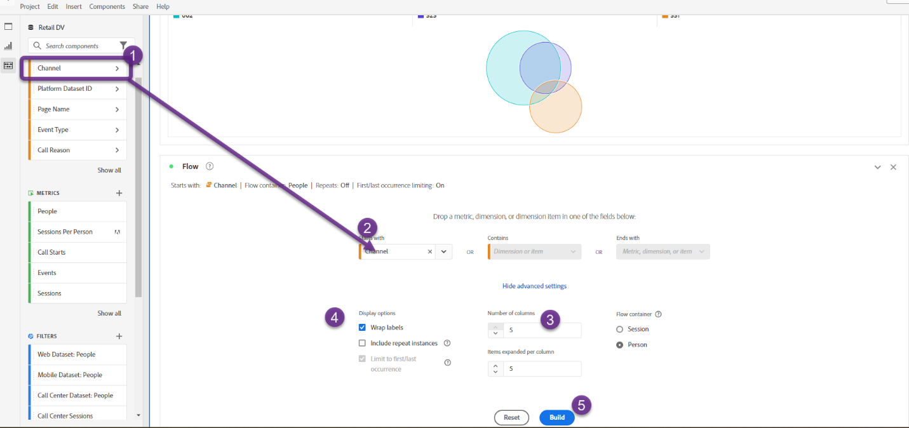Open the Insert menu
This screenshot has width=909, height=428.
[74, 6]
